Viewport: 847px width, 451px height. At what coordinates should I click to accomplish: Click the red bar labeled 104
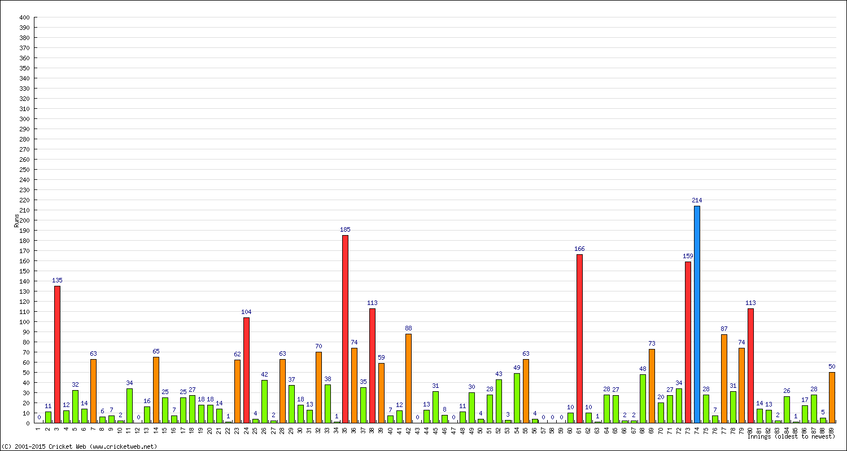click(x=246, y=370)
